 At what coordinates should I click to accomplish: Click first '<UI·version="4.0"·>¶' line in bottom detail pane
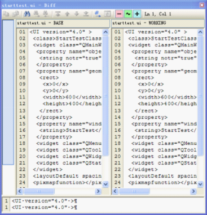45,201
